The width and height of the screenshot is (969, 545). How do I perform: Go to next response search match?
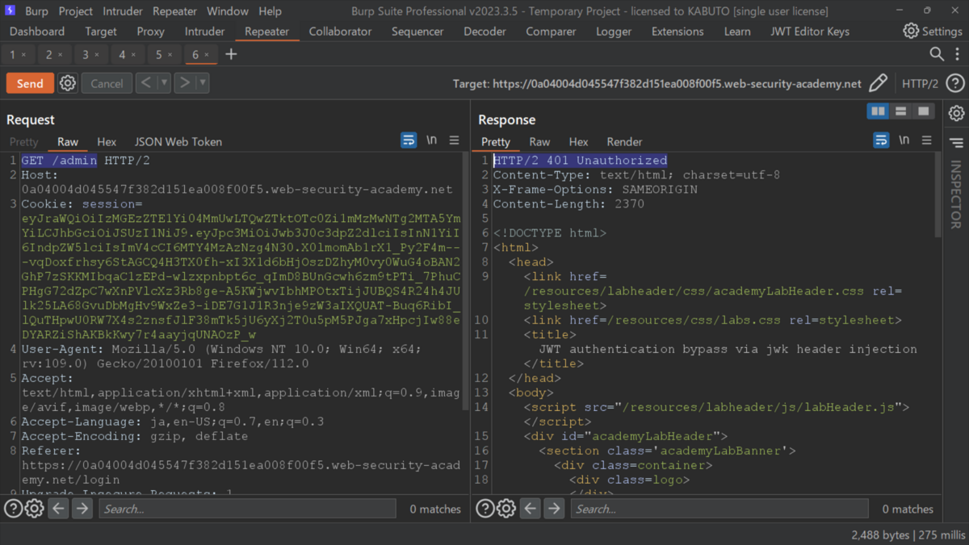tap(554, 509)
